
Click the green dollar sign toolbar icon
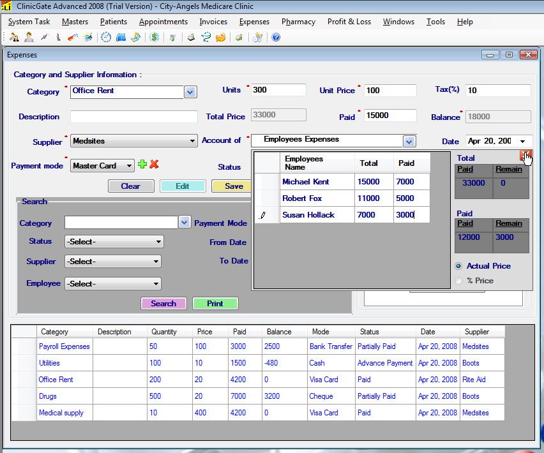coord(155,37)
